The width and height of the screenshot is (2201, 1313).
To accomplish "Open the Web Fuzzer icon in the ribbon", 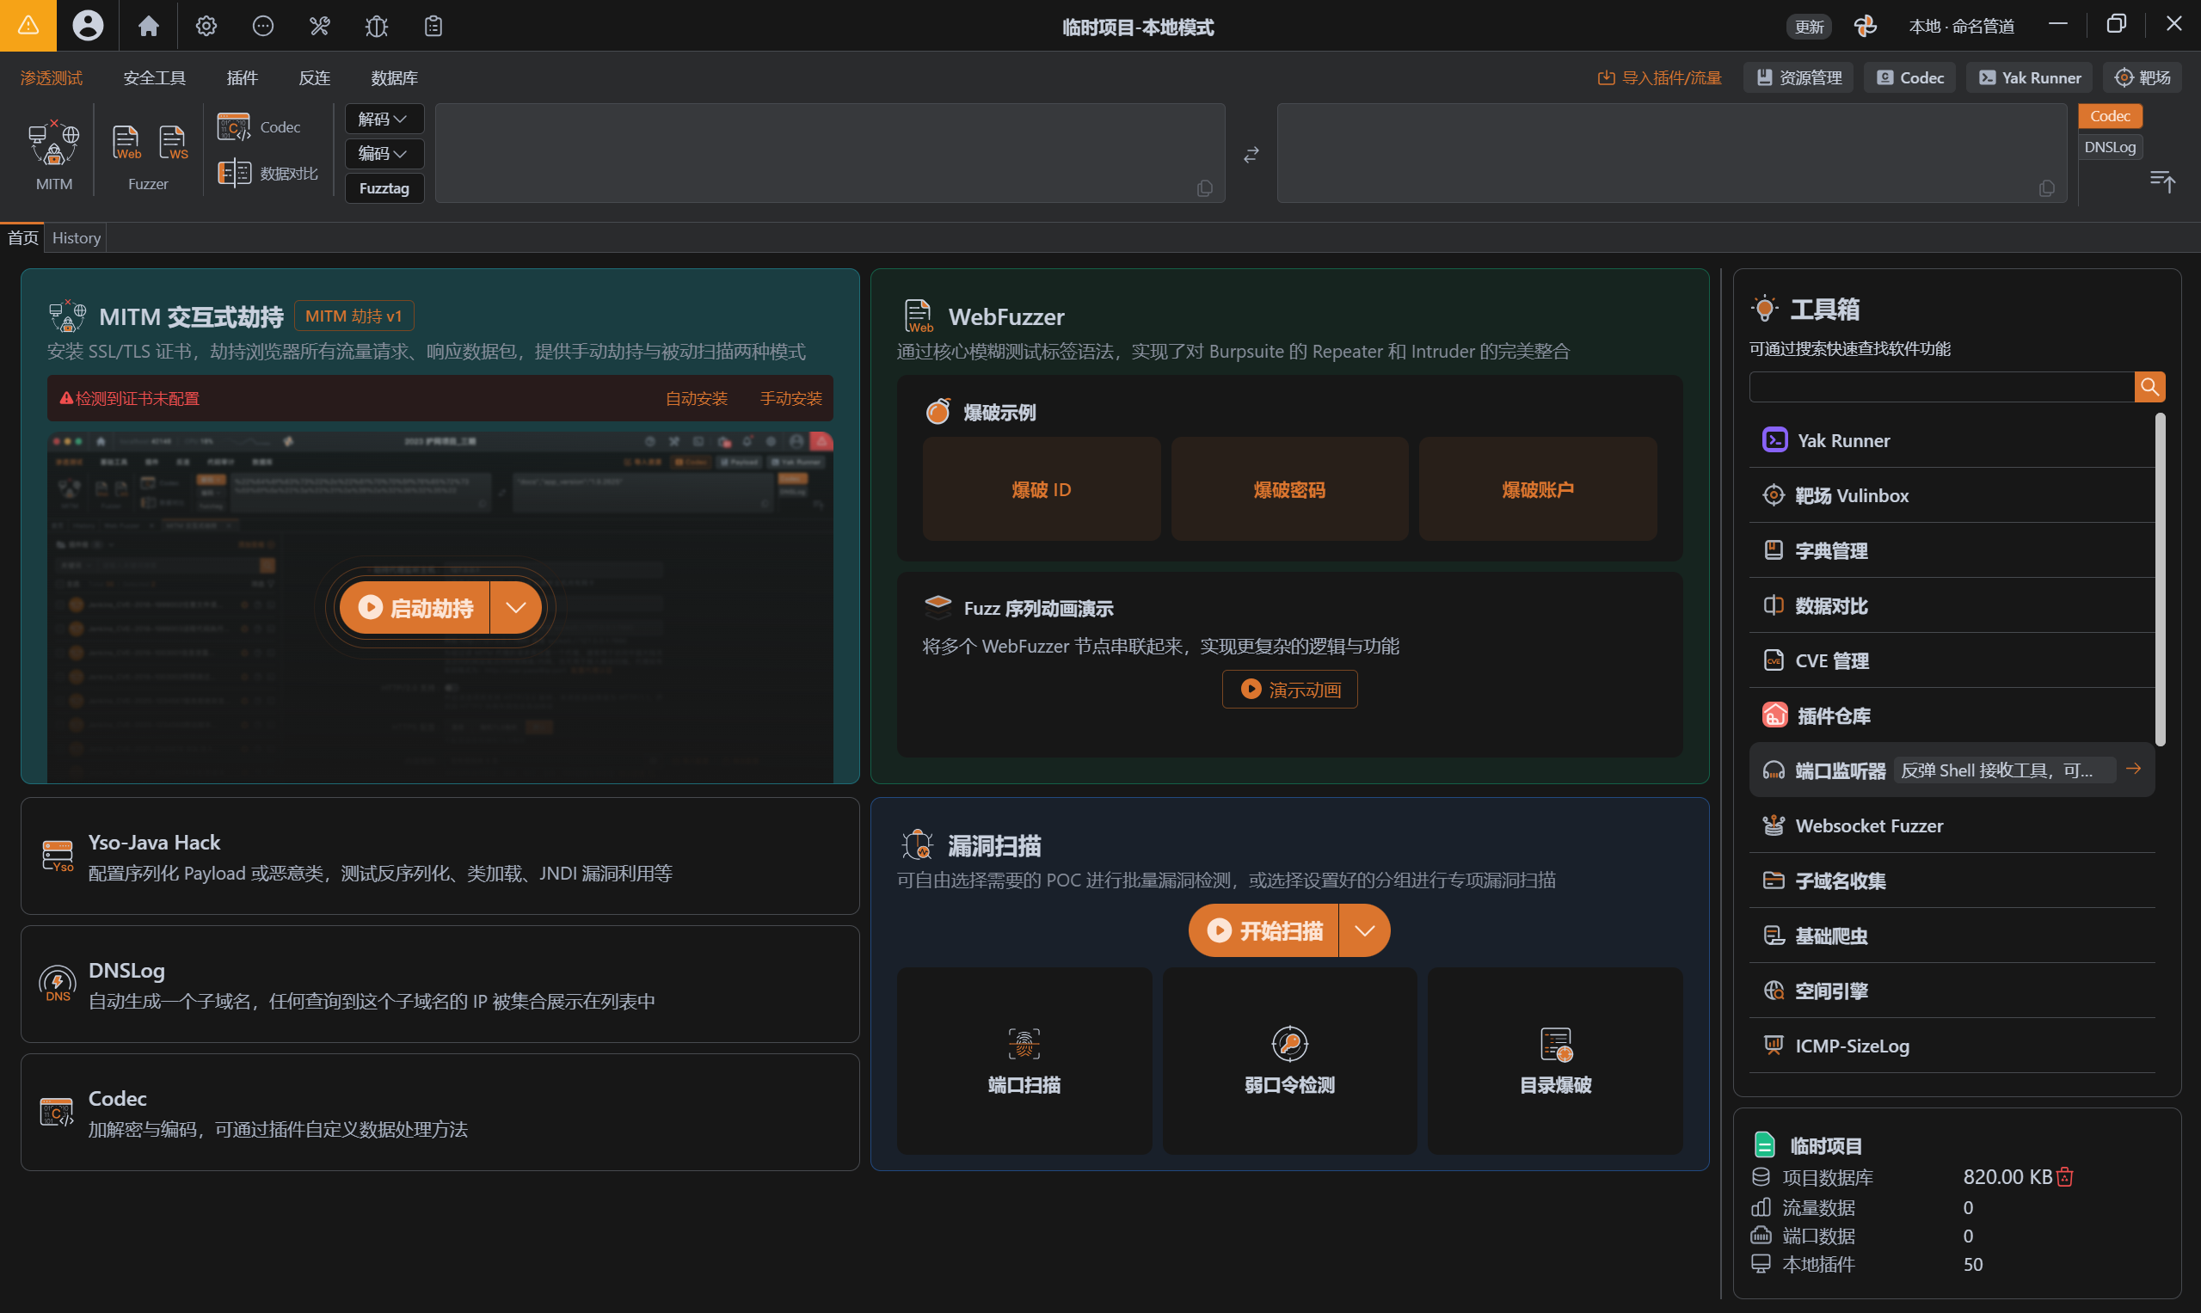I will [x=126, y=142].
